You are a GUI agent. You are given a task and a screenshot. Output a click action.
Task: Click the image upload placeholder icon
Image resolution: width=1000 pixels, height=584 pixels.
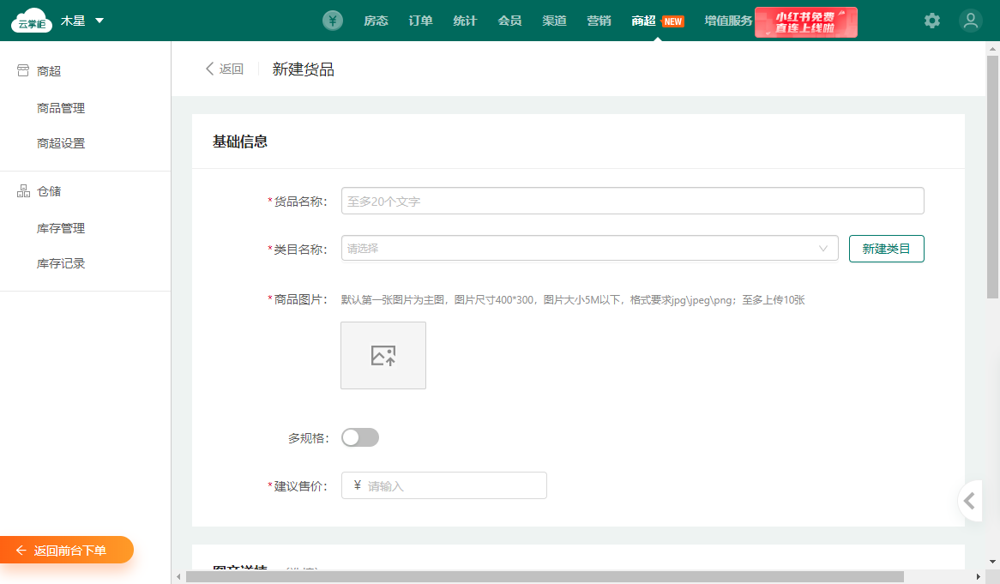pos(383,356)
